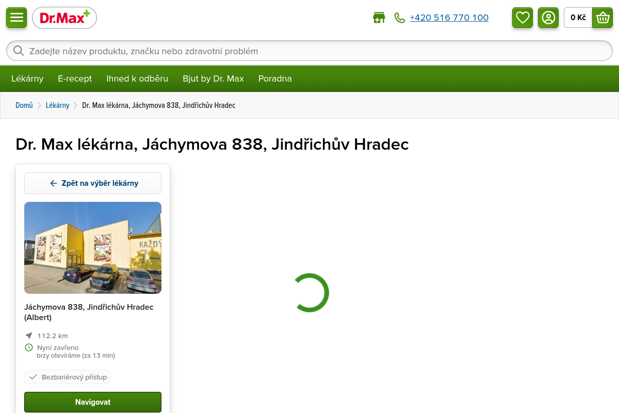Image resolution: width=619 pixels, height=413 pixels.
Task: Click Zpět na výběr lékárny button
Action: 93,183
